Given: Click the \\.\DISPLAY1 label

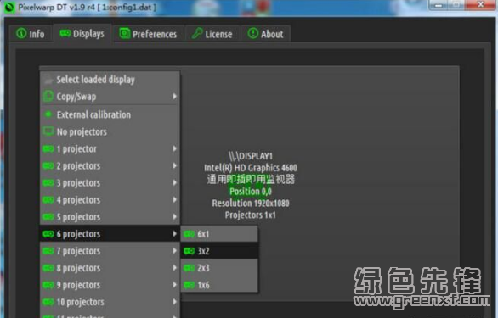Looking at the screenshot, I should click(251, 156).
